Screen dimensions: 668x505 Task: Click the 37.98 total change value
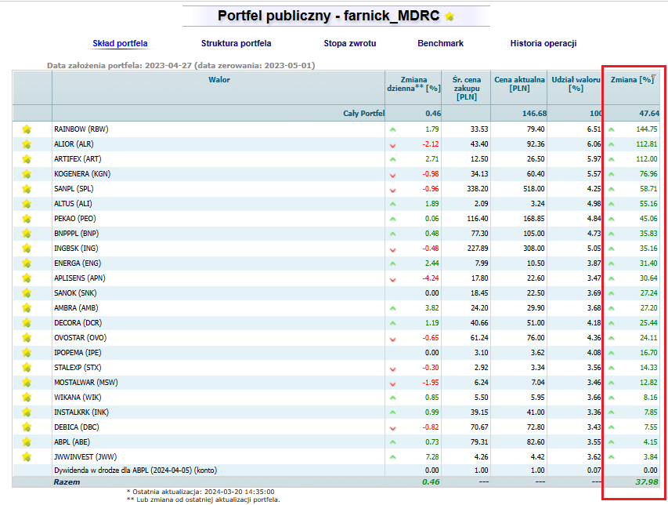(x=647, y=482)
